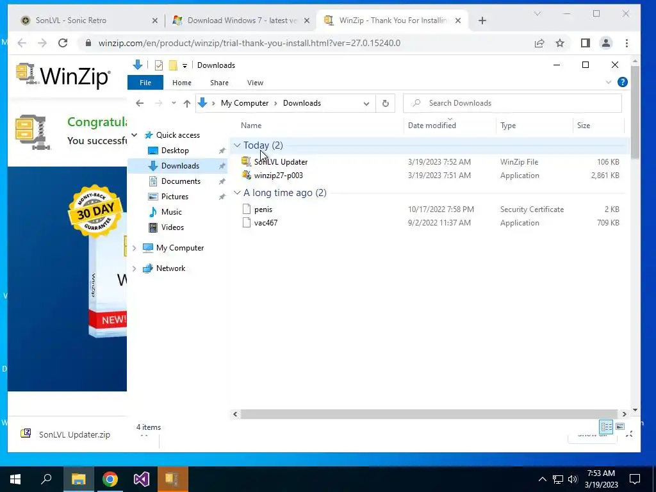Click the New Folder icon in quick access toolbar
The height and width of the screenshot is (492, 656).
click(x=173, y=65)
